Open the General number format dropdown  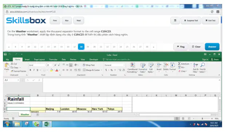(x=124, y=65)
